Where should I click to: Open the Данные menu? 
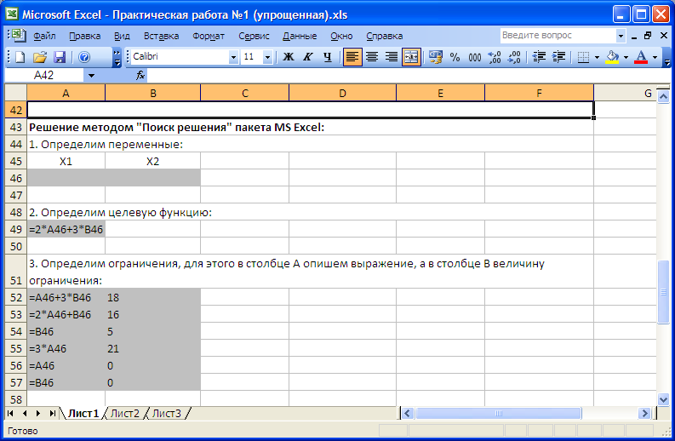(x=300, y=36)
